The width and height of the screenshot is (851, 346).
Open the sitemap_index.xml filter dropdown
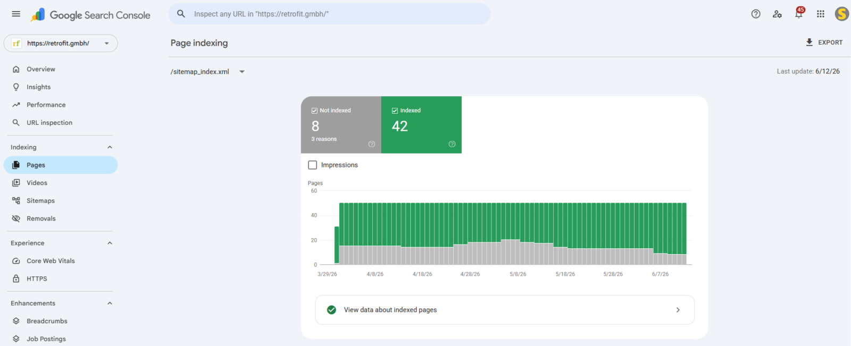tap(207, 72)
